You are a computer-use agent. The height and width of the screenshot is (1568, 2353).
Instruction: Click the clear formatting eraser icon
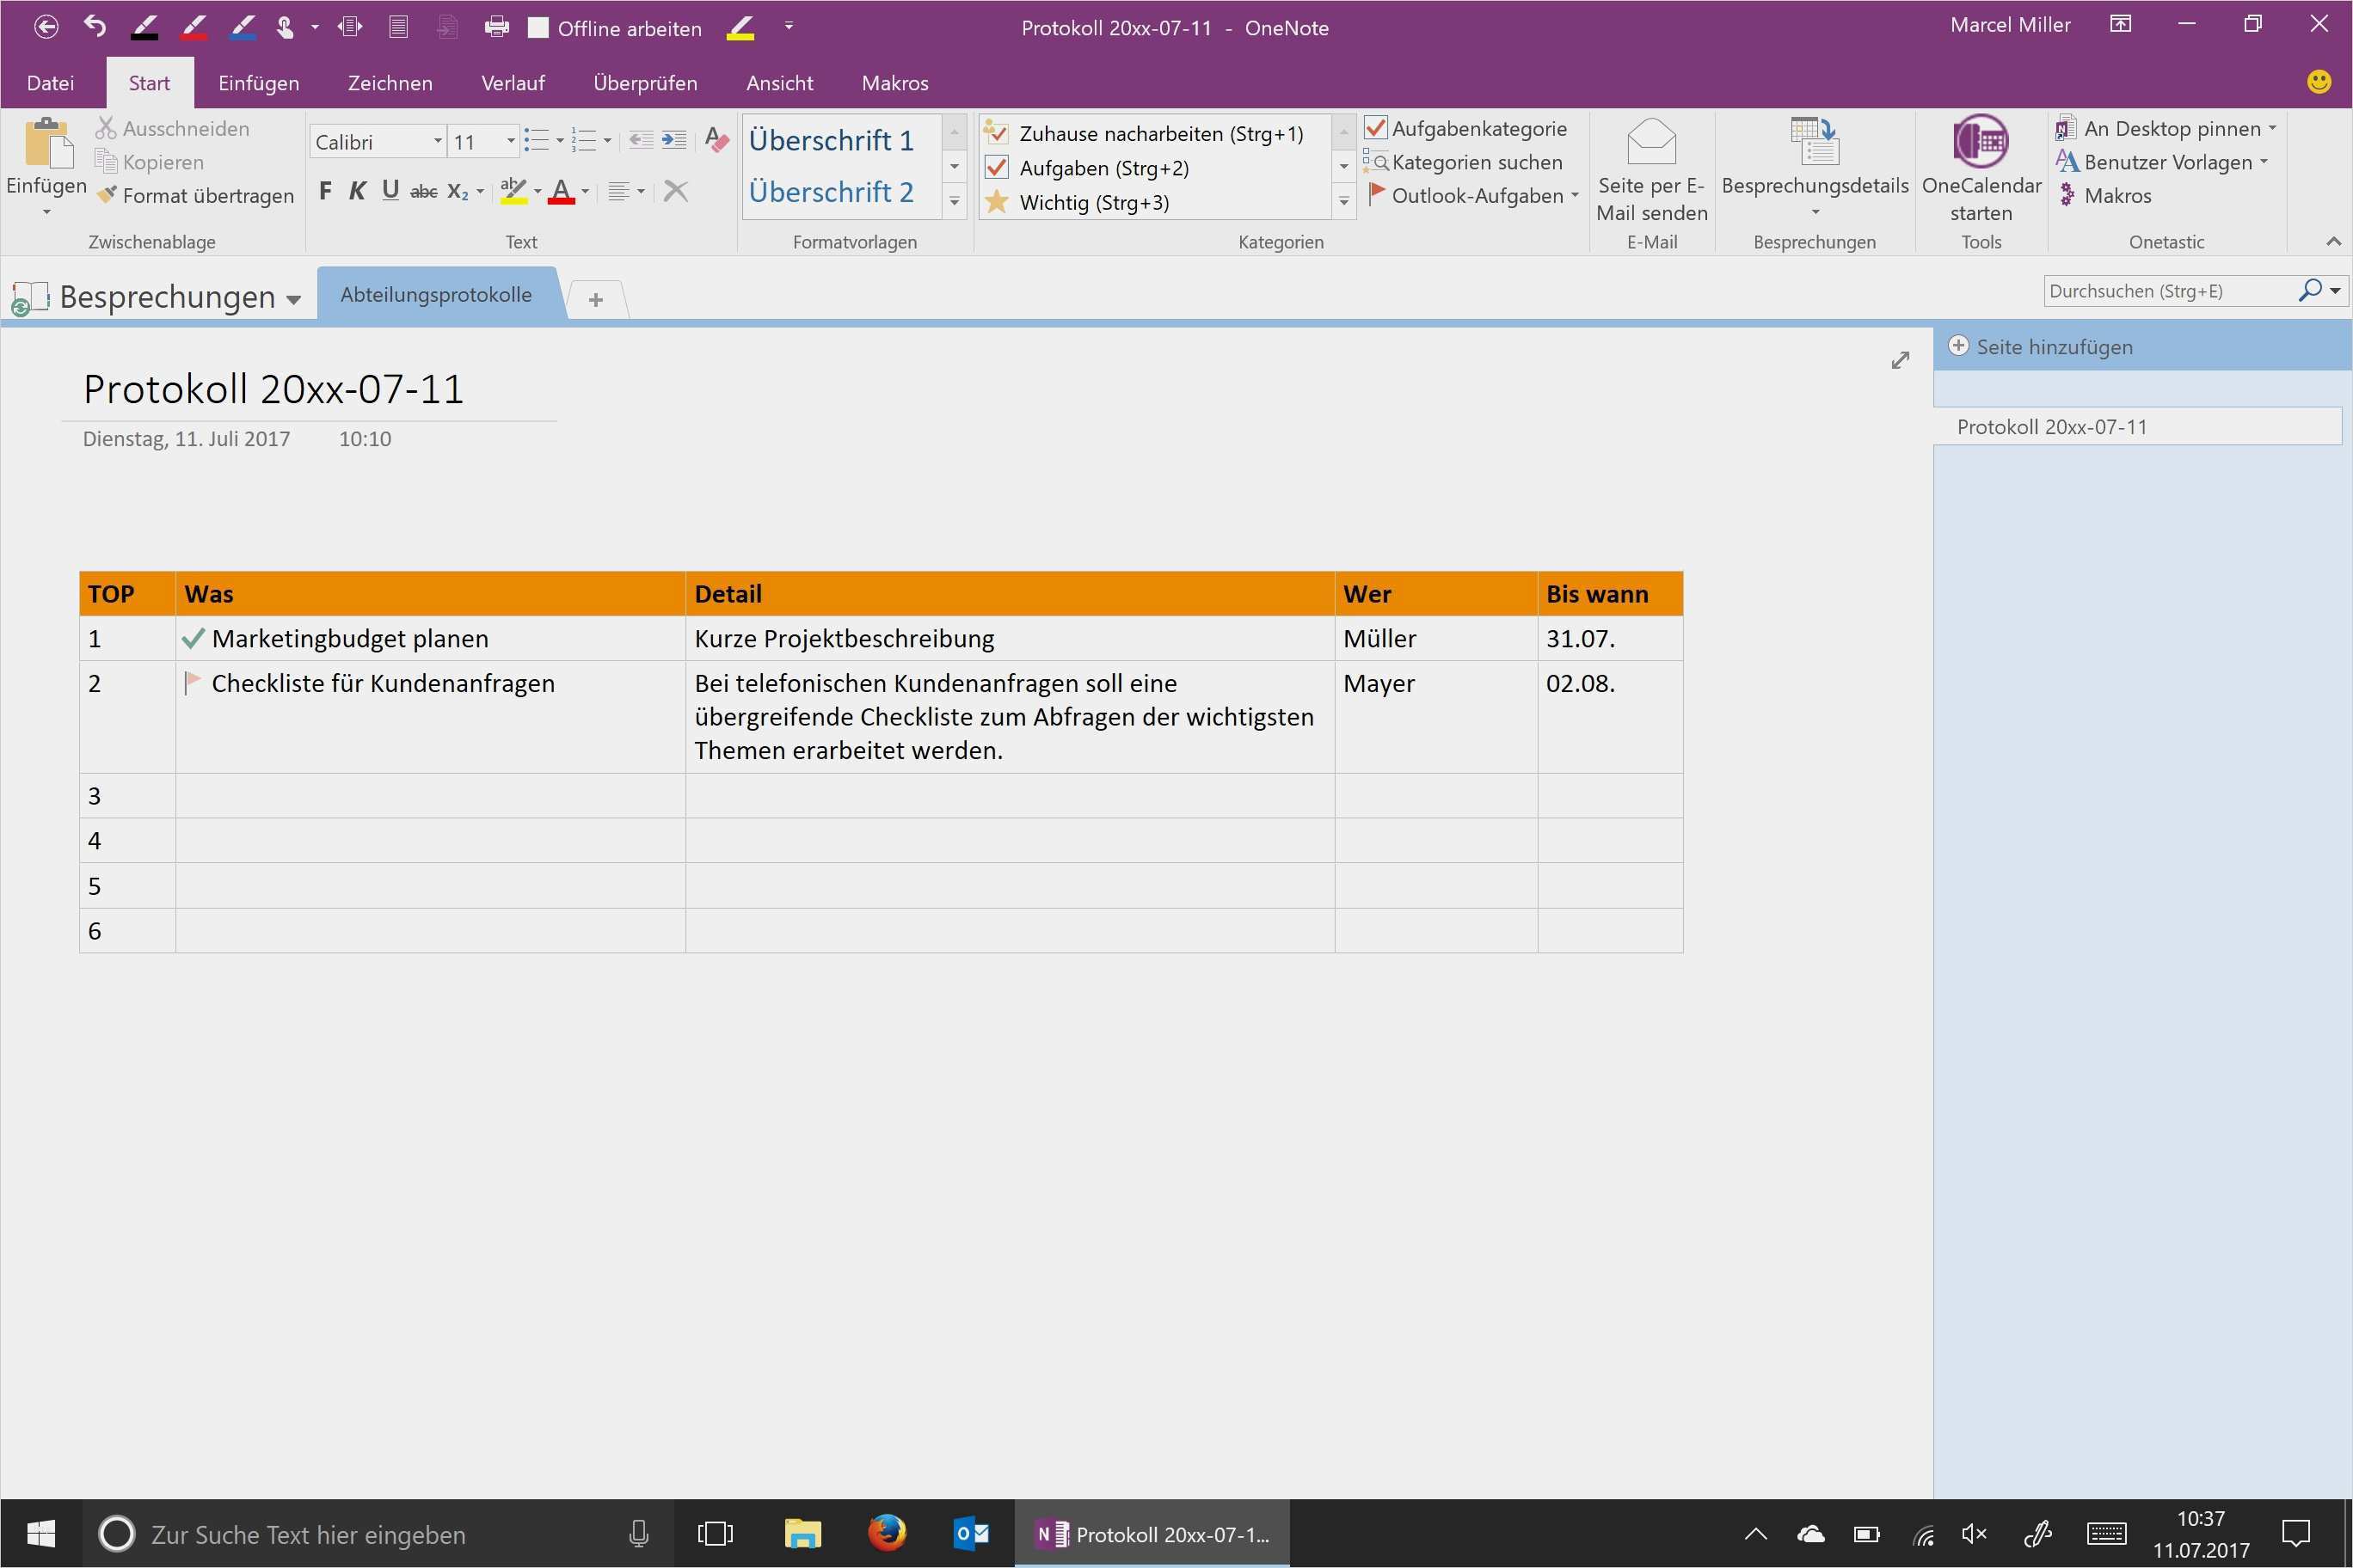(716, 140)
